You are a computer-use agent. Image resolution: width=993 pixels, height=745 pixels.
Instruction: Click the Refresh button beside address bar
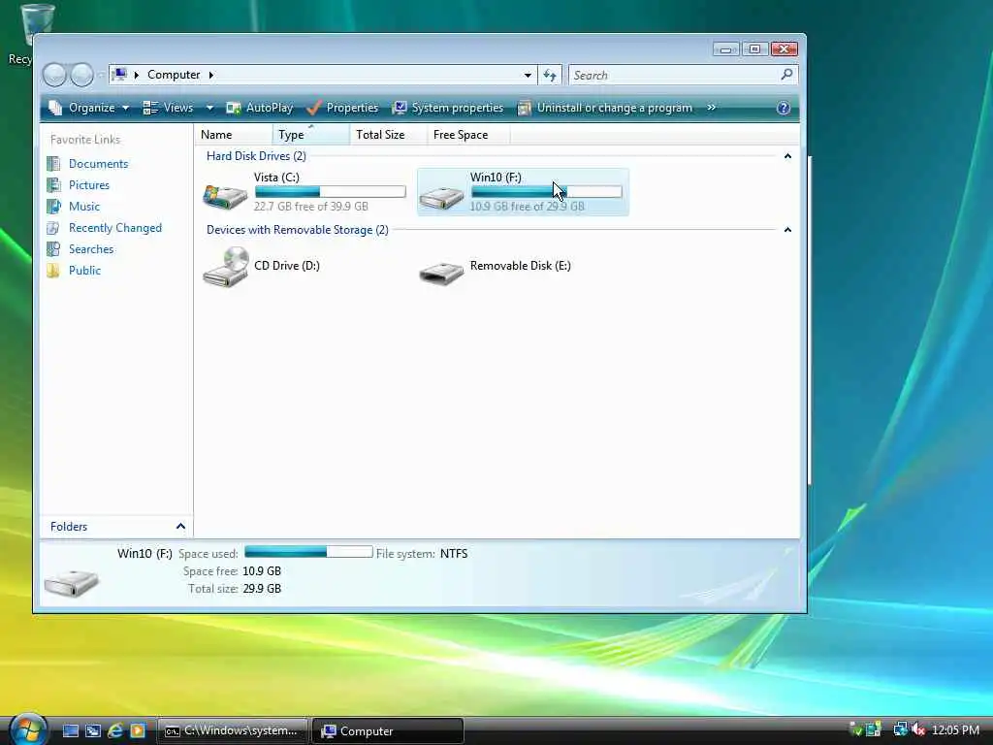coord(550,76)
